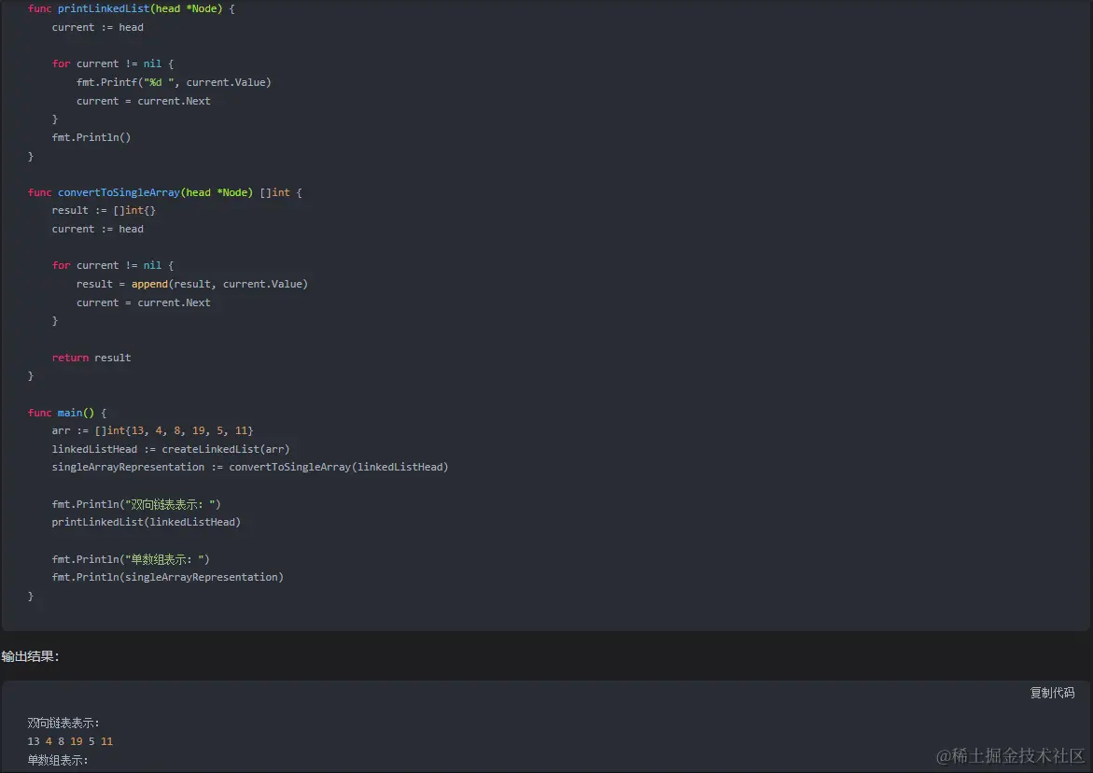This screenshot has height=773, width=1093.
Task: Click the 'return result' line
Action: (91, 358)
